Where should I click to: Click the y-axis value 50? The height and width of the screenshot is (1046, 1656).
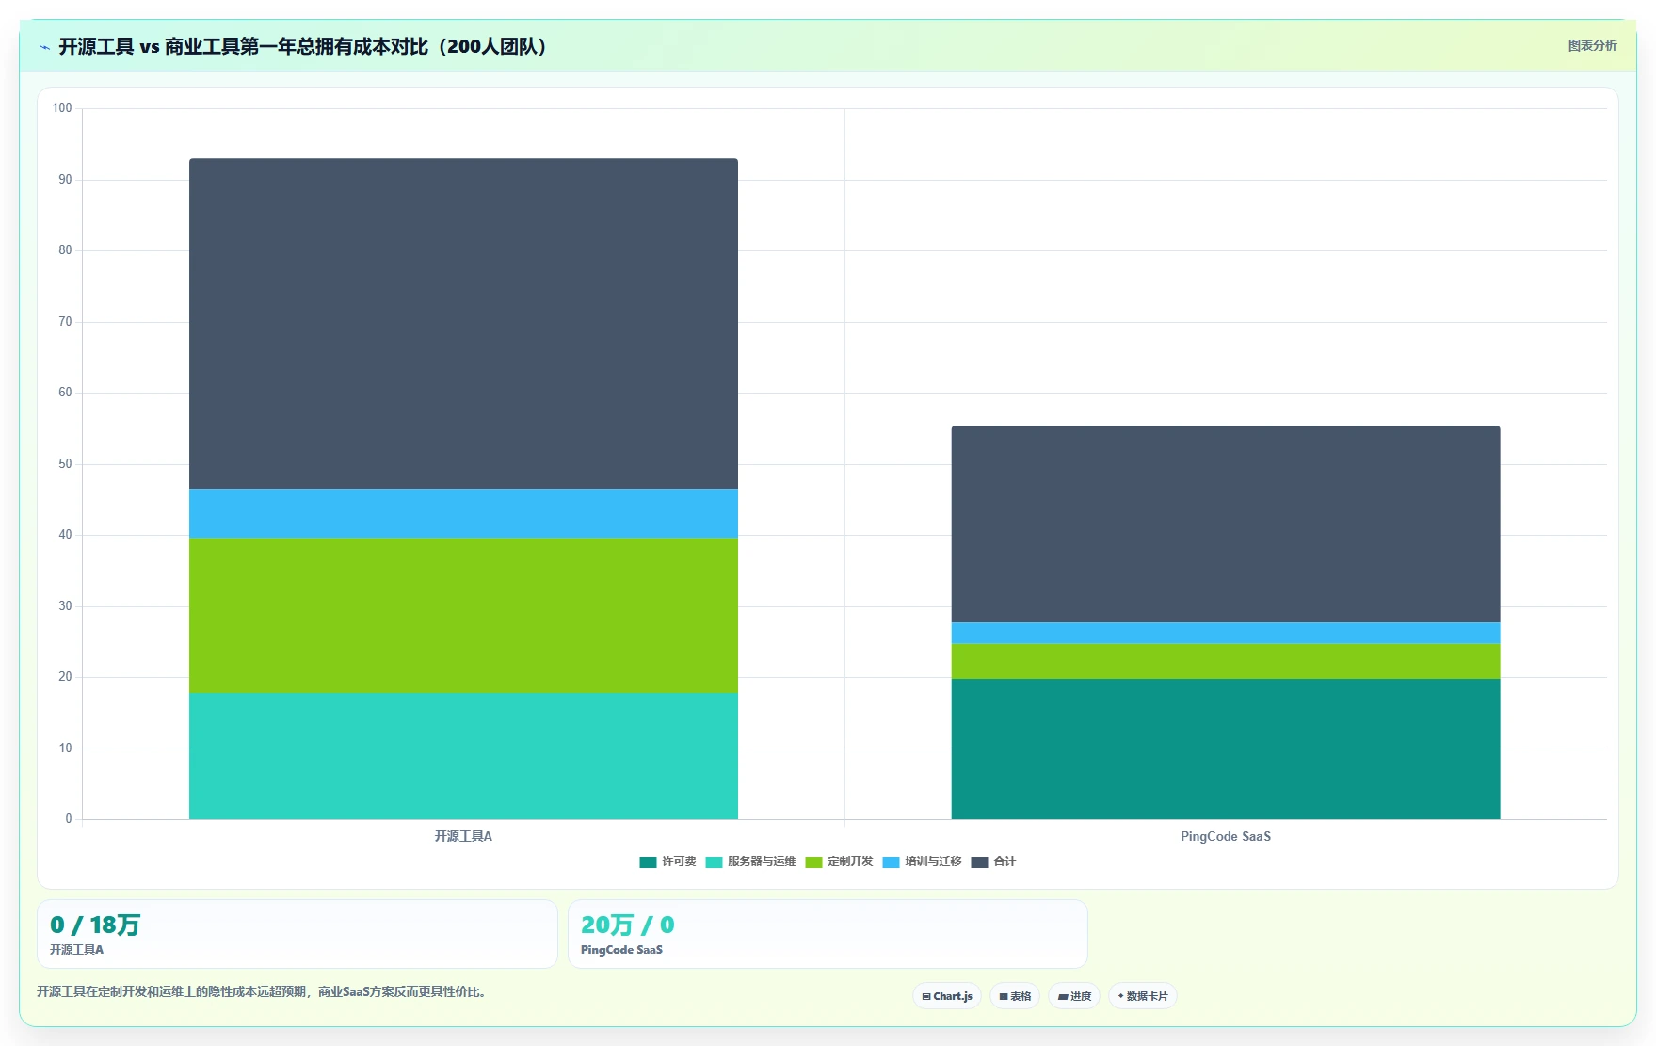pos(65,463)
